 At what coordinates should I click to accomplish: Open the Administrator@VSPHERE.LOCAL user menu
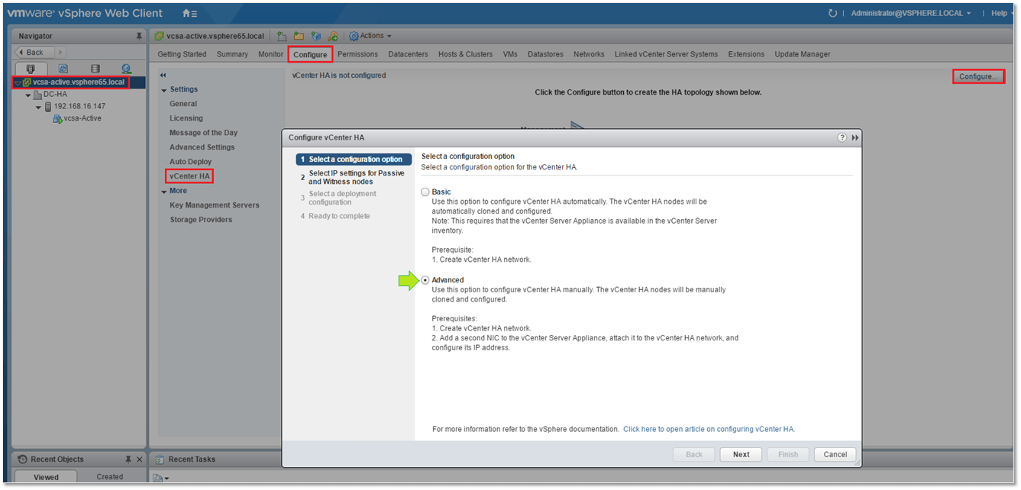pos(910,14)
